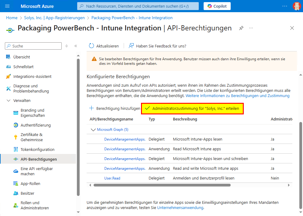Grant Administratorzustimmung für "Solys, Inc."
Image resolution: width=303 pixels, height=216 pixels.
pyautogui.click(x=192, y=108)
